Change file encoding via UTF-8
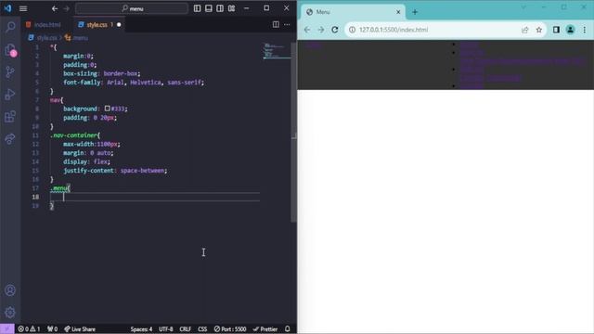Screen dimensions: 594x334 166,329
